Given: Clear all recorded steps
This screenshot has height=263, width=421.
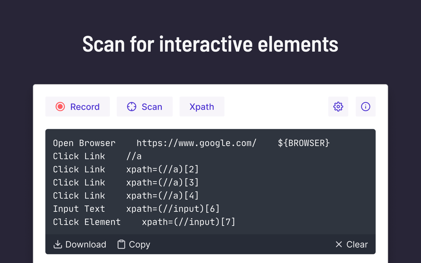Looking at the screenshot, I should [x=351, y=244].
